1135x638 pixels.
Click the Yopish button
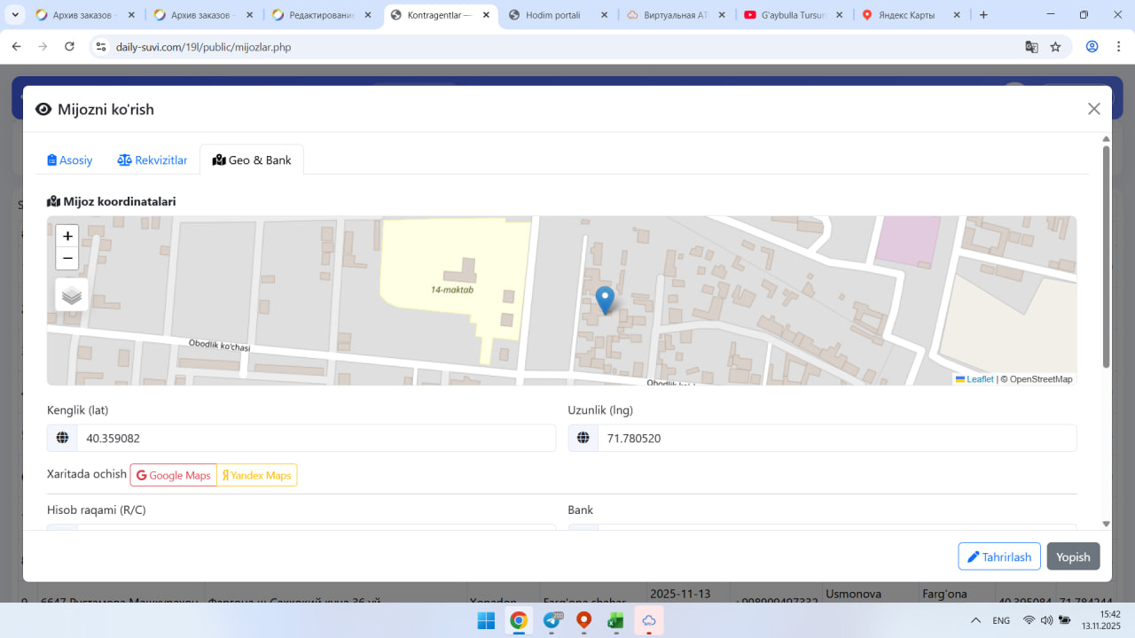(1073, 556)
